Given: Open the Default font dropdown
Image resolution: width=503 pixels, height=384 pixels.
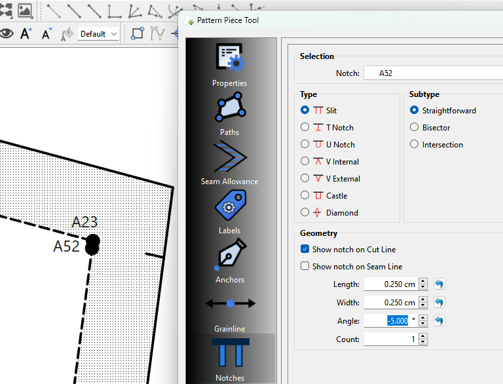Looking at the screenshot, I should tap(98, 33).
